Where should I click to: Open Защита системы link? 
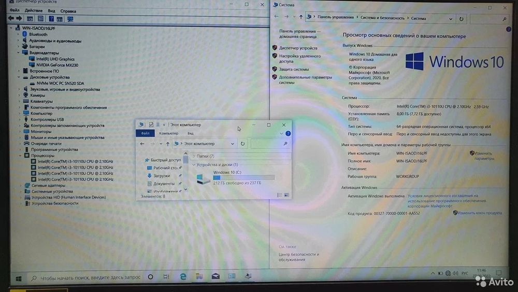294,69
